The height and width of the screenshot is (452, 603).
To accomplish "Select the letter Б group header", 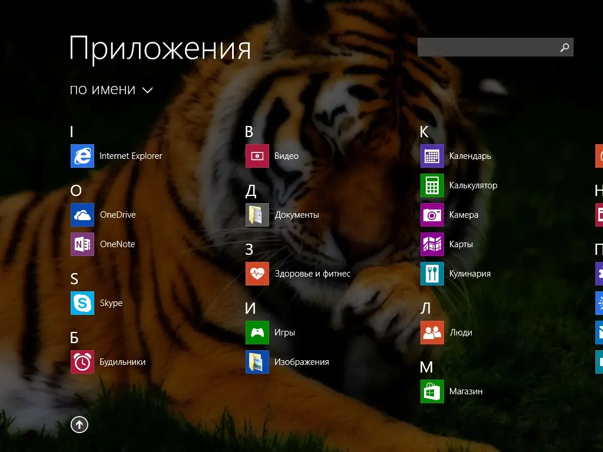I will coord(74,338).
